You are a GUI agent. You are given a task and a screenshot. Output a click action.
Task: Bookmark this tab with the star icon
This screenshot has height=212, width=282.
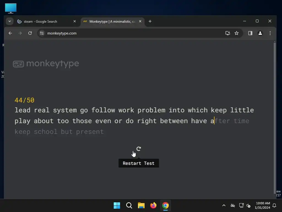237,33
